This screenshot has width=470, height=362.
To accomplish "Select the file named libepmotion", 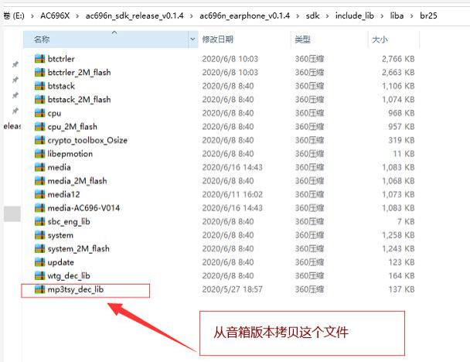I will [70, 154].
